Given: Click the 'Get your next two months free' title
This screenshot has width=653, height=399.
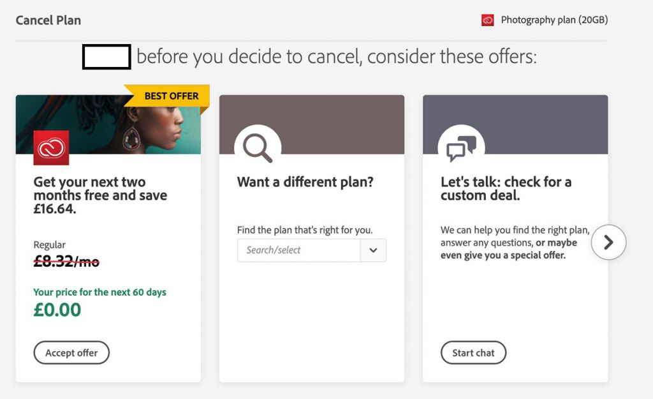Looking at the screenshot, I should (100, 195).
